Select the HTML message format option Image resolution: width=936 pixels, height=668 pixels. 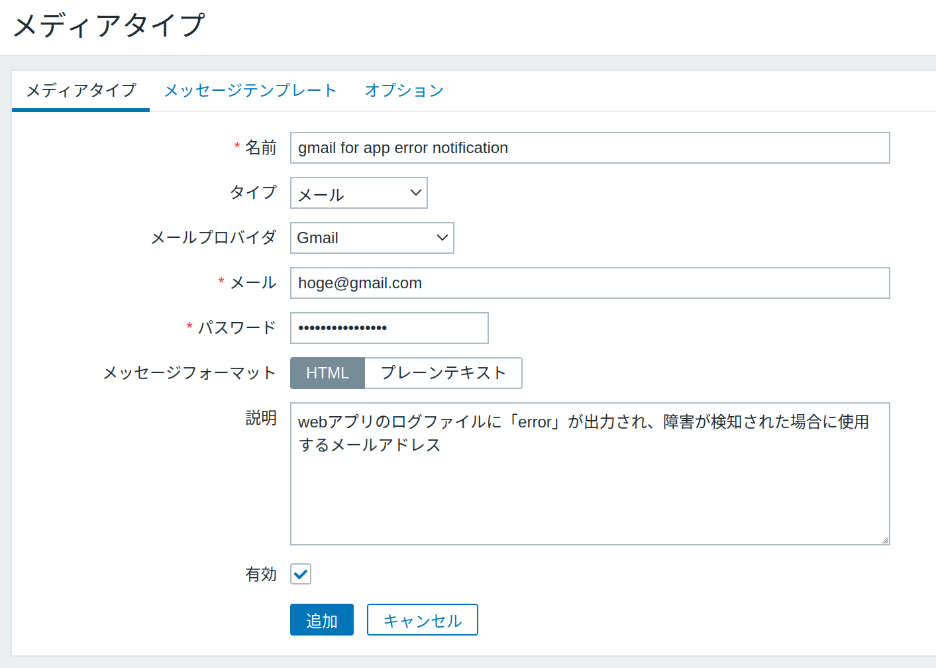click(x=327, y=373)
